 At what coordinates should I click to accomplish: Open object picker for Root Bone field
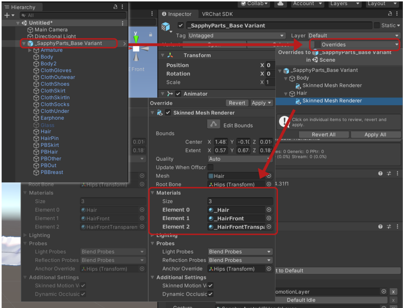click(x=269, y=184)
